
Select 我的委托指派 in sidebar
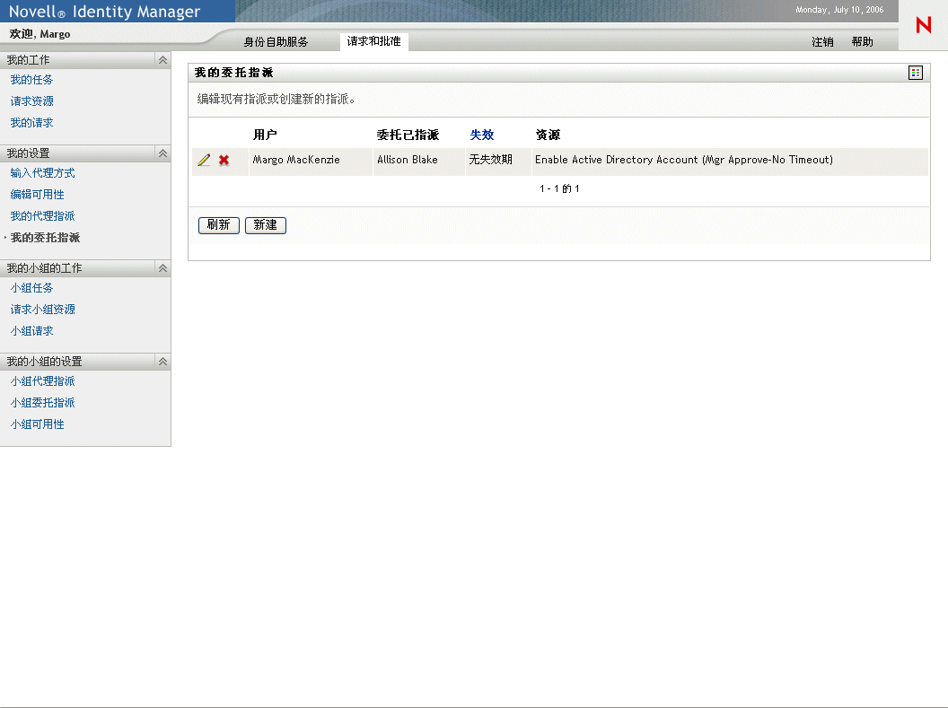(45, 238)
